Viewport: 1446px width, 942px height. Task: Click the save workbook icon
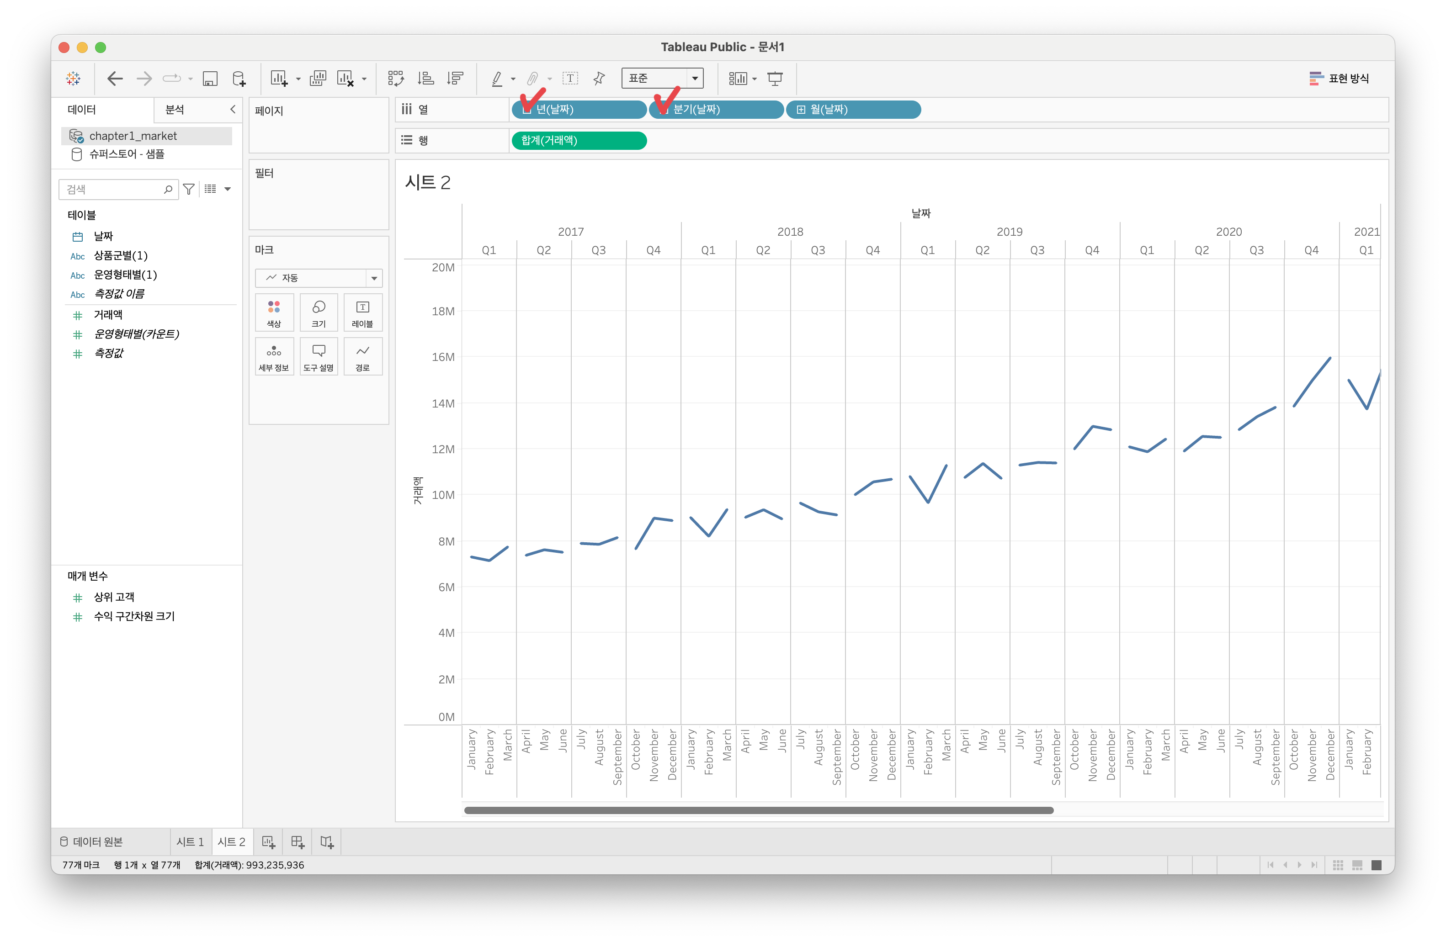(210, 79)
